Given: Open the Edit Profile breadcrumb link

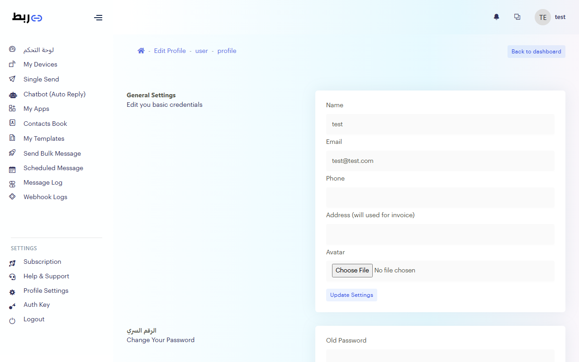Looking at the screenshot, I should click(x=170, y=51).
